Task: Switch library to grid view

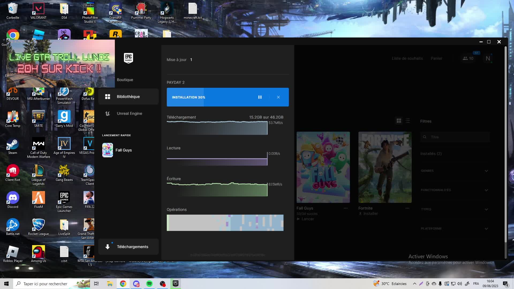Action: point(399,121)
